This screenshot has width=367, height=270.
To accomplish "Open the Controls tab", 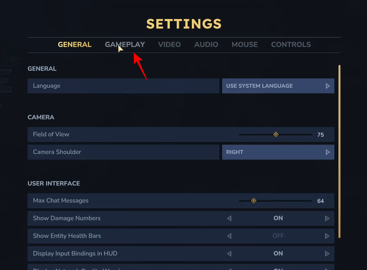I will (x=291, y=44).
